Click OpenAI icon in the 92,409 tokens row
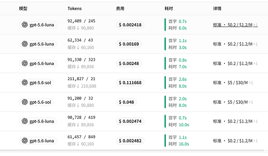 tap(24, 25)
